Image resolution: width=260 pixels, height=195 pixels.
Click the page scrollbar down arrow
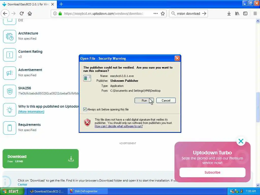(x=258, y=185)
